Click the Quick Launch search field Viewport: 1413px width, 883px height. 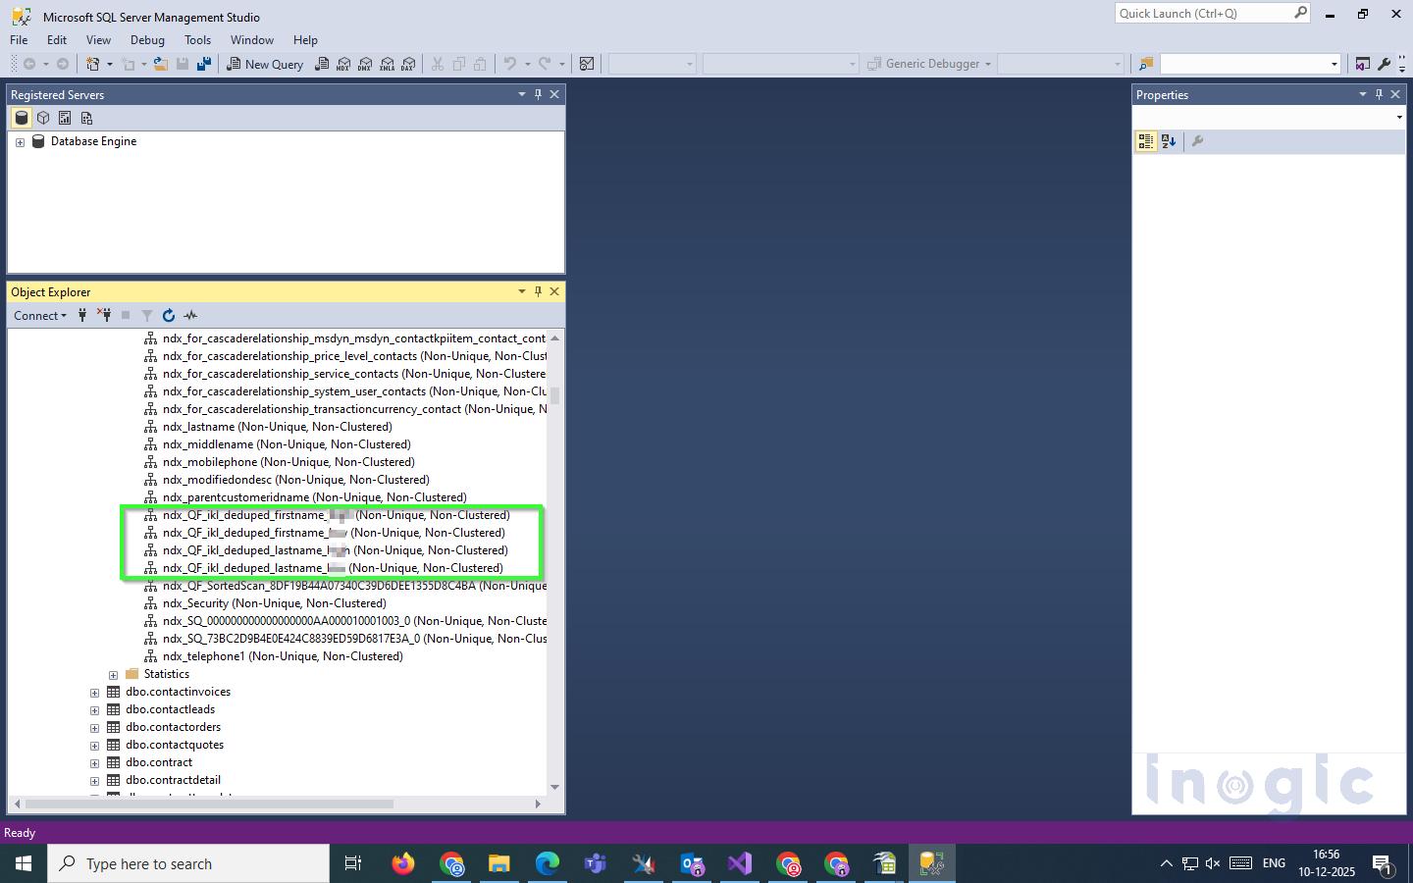pyautogui.click(x=1204, y=14)
